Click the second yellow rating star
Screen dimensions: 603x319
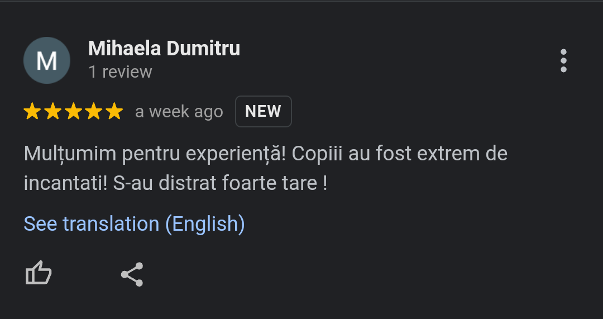[53, 112]
